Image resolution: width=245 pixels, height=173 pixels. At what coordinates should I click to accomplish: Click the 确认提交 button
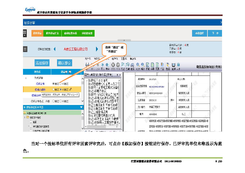tap(65, 63)
